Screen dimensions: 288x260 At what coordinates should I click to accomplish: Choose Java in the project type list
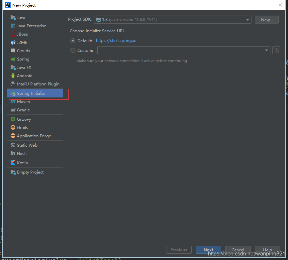[x=35, y=18]
